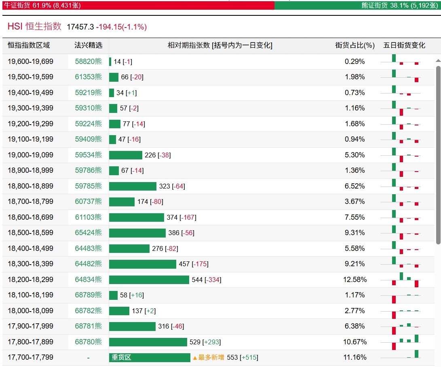441x367 pixels.
Task: Open the 64482熊 warrant link
Action: point(88,264)
